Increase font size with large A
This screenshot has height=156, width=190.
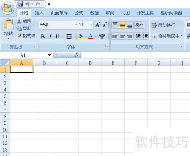point(98,25)
